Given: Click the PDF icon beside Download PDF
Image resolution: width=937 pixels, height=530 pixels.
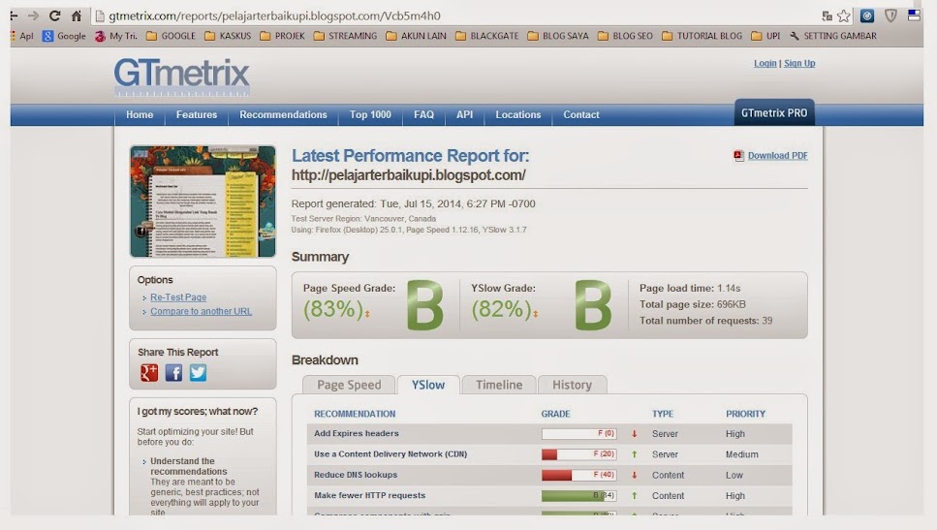Looking at the screenshot, I should 738,155.
